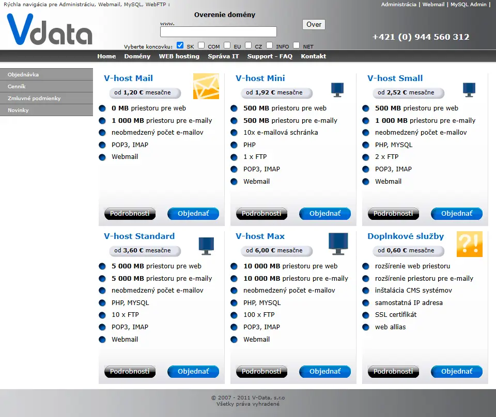Click the '0 MB priestoru pre web' item

(x=149, y=108)
